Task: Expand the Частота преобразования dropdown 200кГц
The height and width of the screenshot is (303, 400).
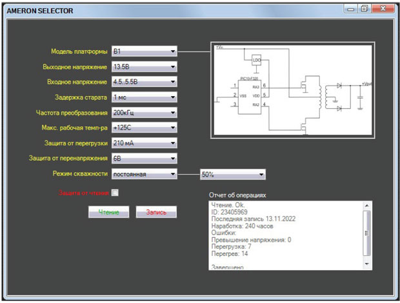Action: point(144,112)
